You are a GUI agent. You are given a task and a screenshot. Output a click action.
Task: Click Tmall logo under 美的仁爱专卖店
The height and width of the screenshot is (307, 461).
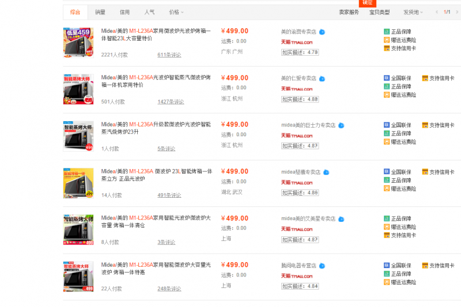[297, 89]
